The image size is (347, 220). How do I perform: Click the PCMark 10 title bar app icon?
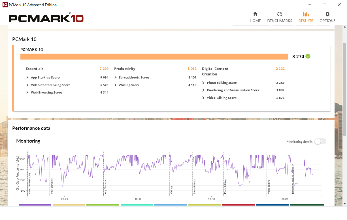[x=5, y=5]
